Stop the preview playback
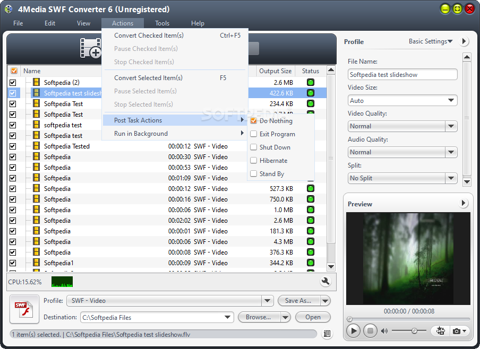 [370, 330]
